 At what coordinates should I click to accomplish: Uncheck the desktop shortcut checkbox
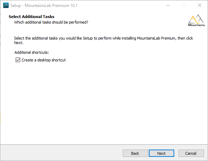coord(18,60)
